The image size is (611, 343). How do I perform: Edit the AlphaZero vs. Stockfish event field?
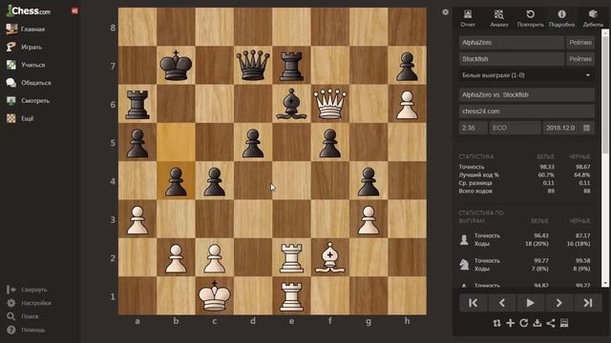526,95
